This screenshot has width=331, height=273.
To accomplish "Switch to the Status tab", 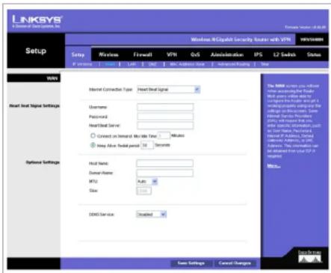I will tap(314, 55).
